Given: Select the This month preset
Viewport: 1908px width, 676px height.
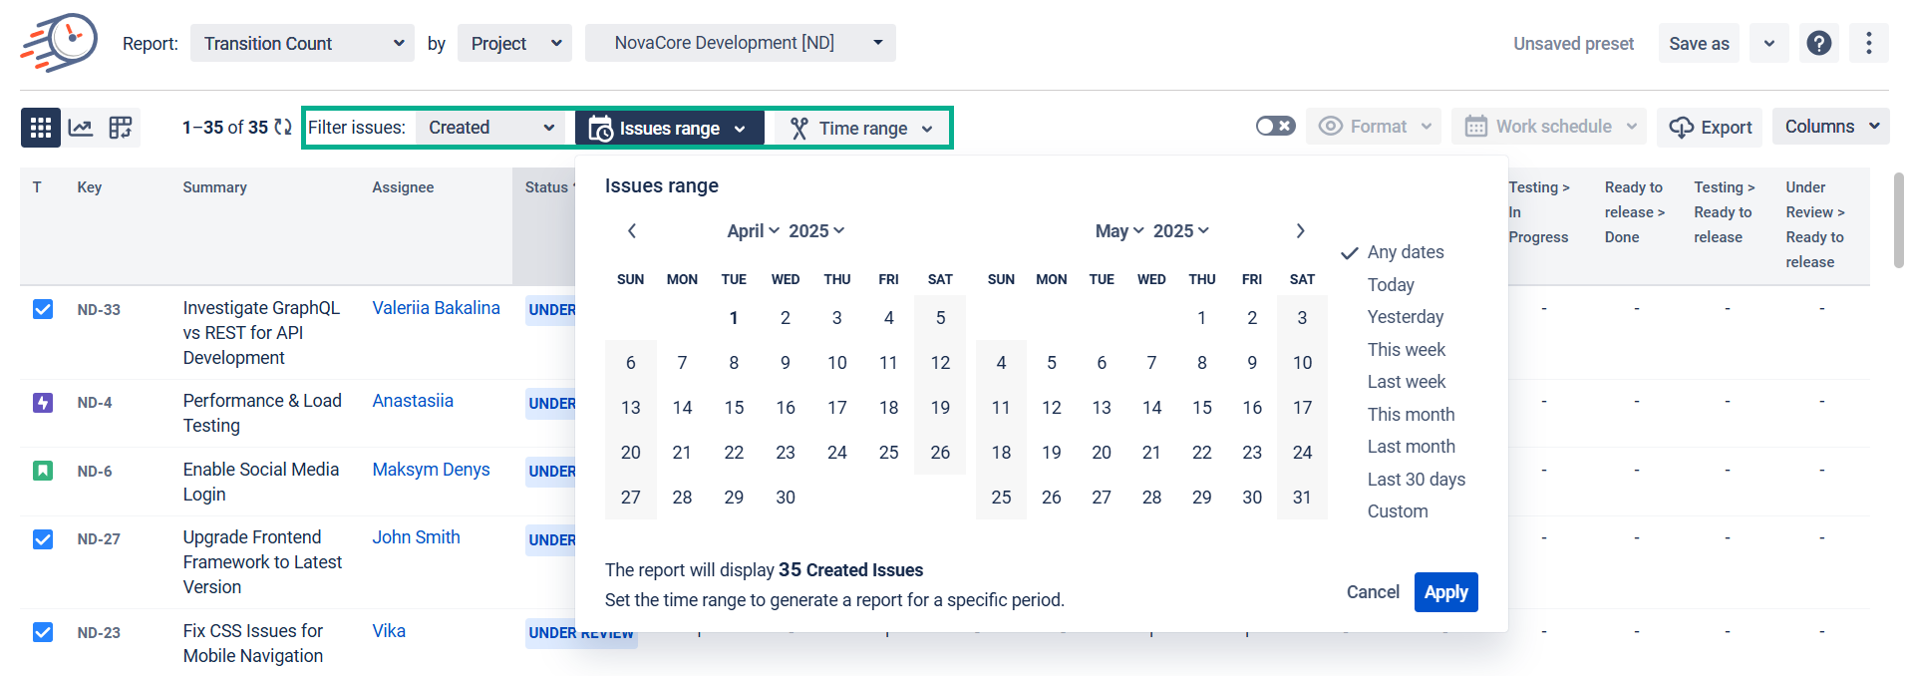Looking at the screenshot, I should tap(1411, 415).
